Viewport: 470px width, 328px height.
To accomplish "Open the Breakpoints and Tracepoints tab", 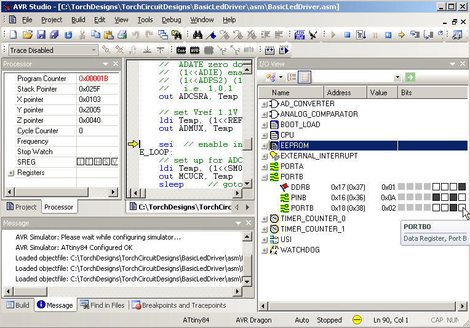I will [x=179, y=305].
